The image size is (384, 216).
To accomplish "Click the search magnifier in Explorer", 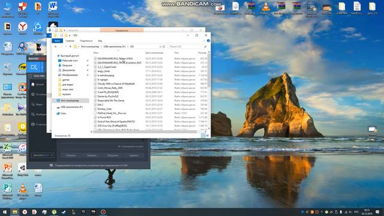I will pos(205,47).
